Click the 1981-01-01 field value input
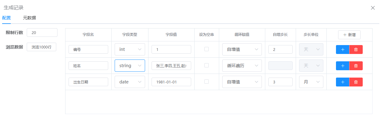This screenshot has height=134, width=383. click(x=171, y=82)
